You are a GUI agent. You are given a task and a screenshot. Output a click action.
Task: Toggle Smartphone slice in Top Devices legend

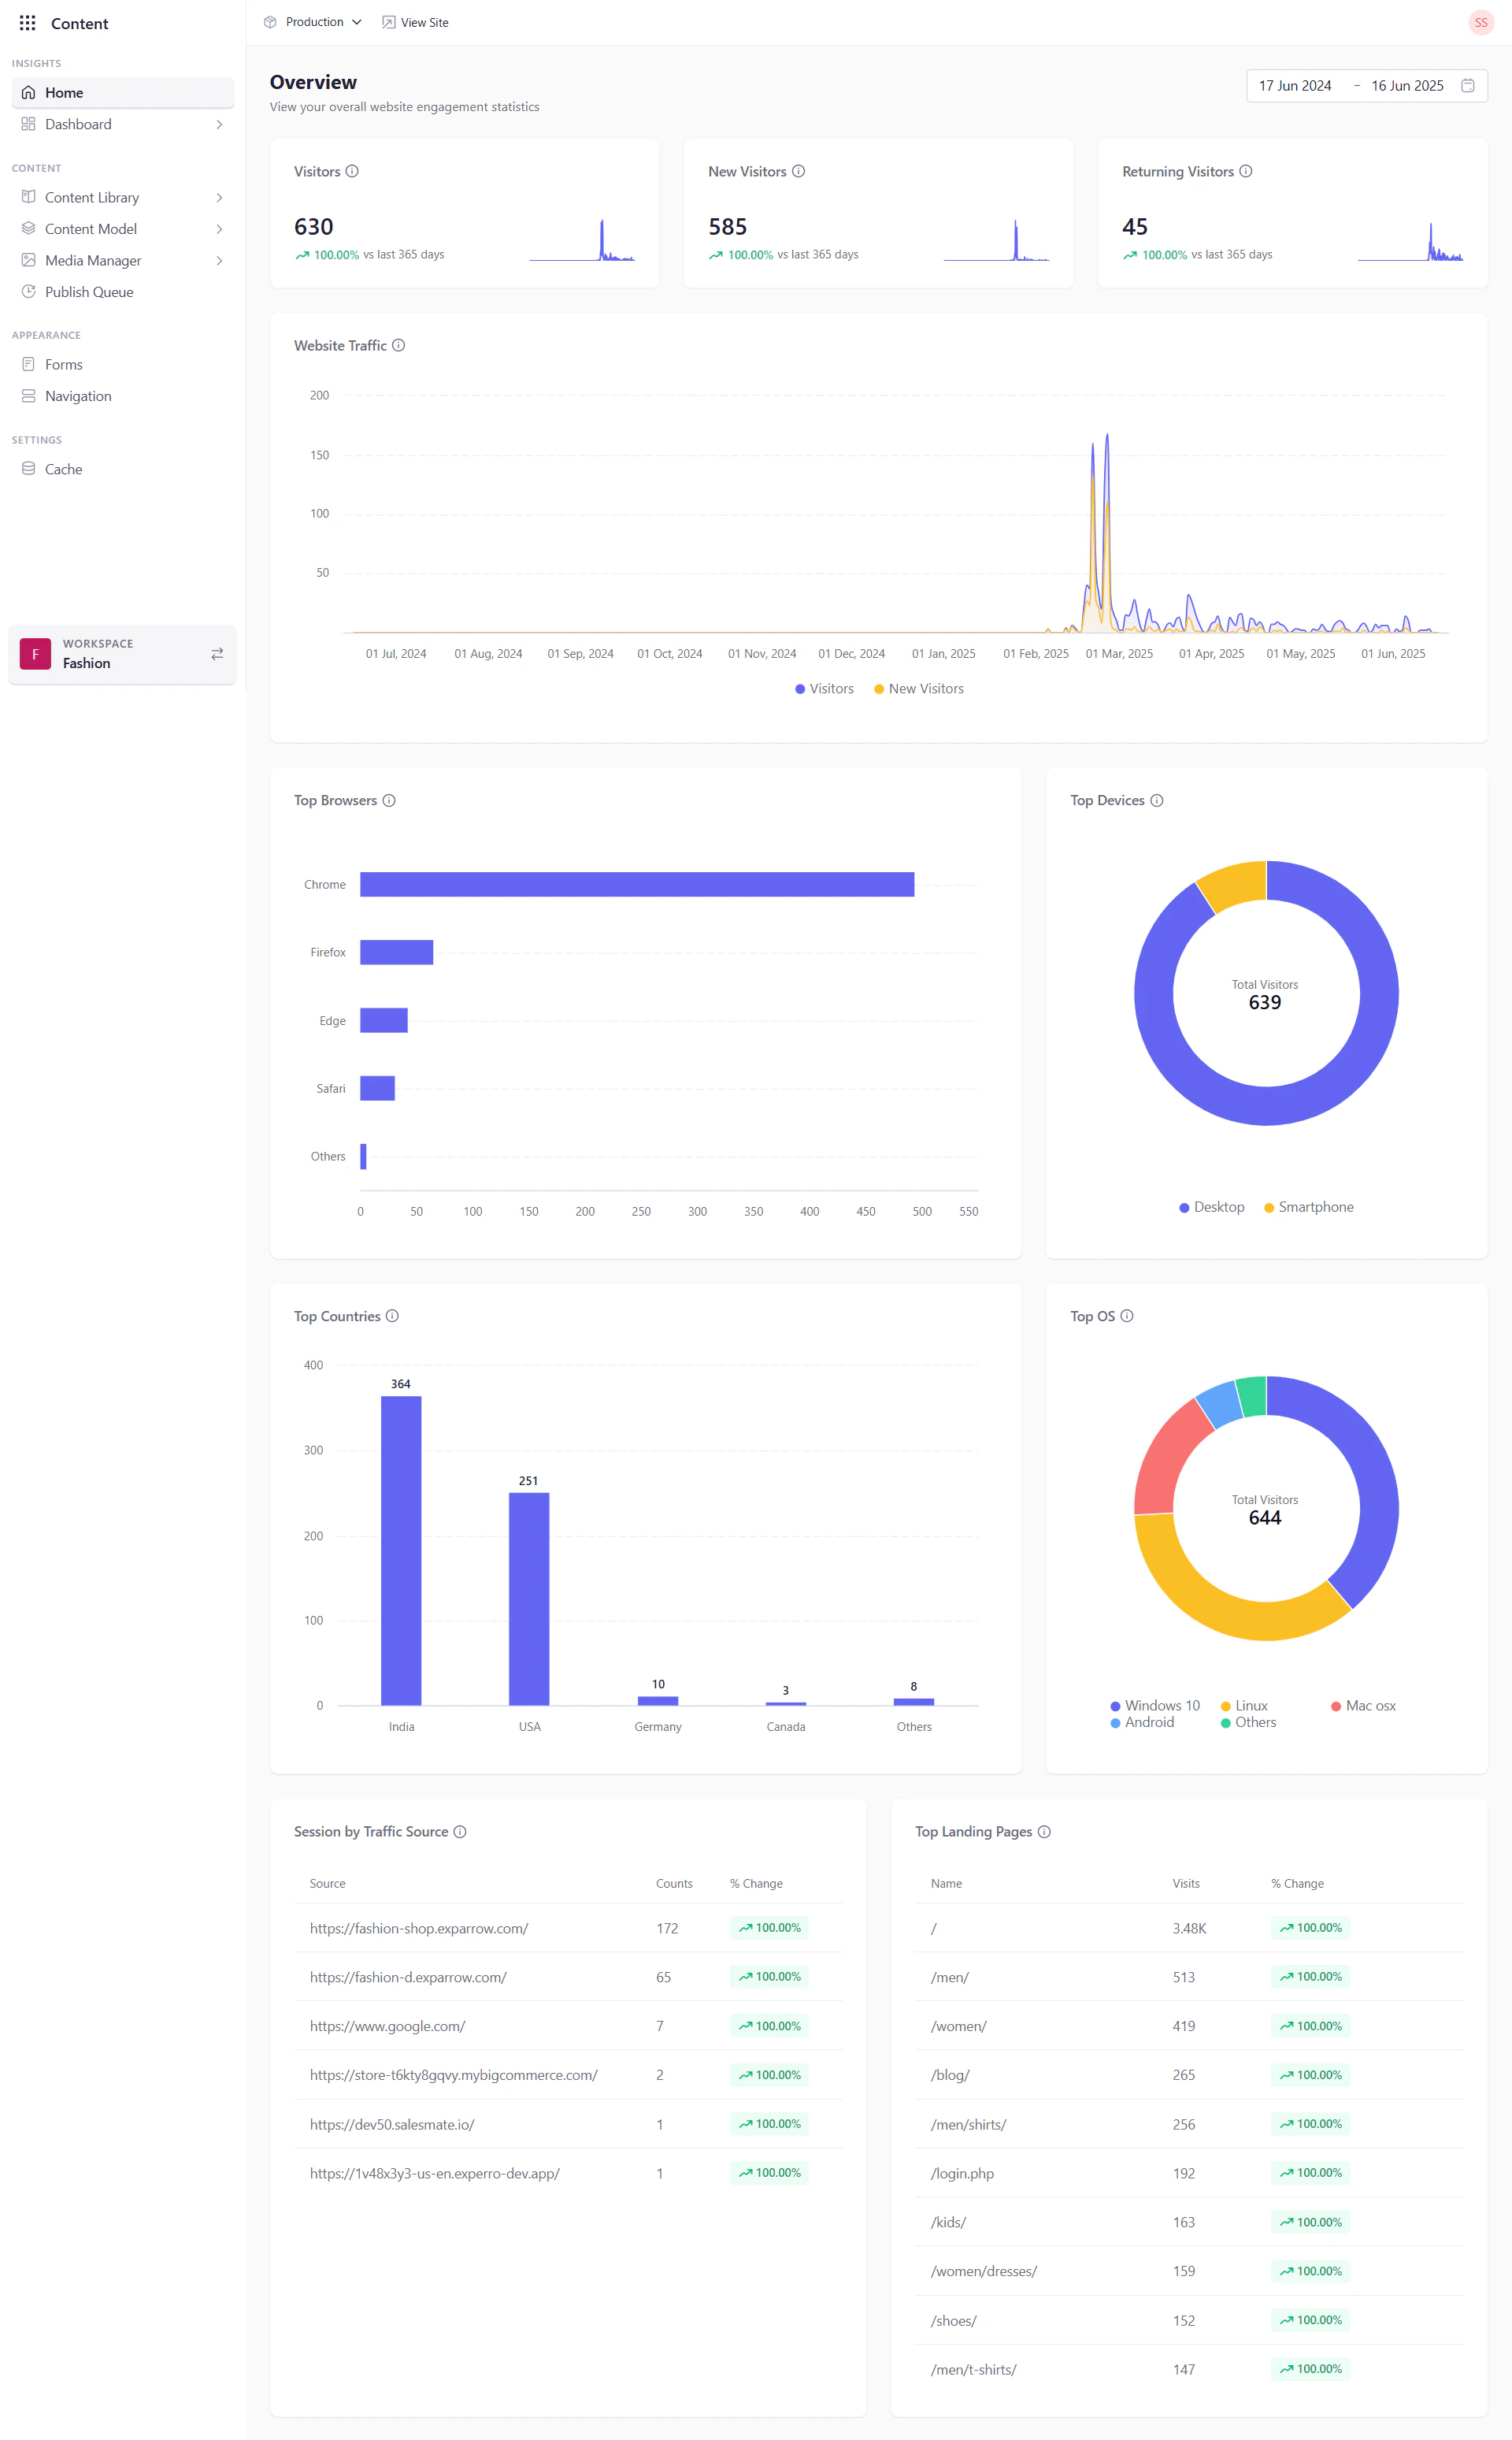pyautogui.click(x=1308, y=1206)
